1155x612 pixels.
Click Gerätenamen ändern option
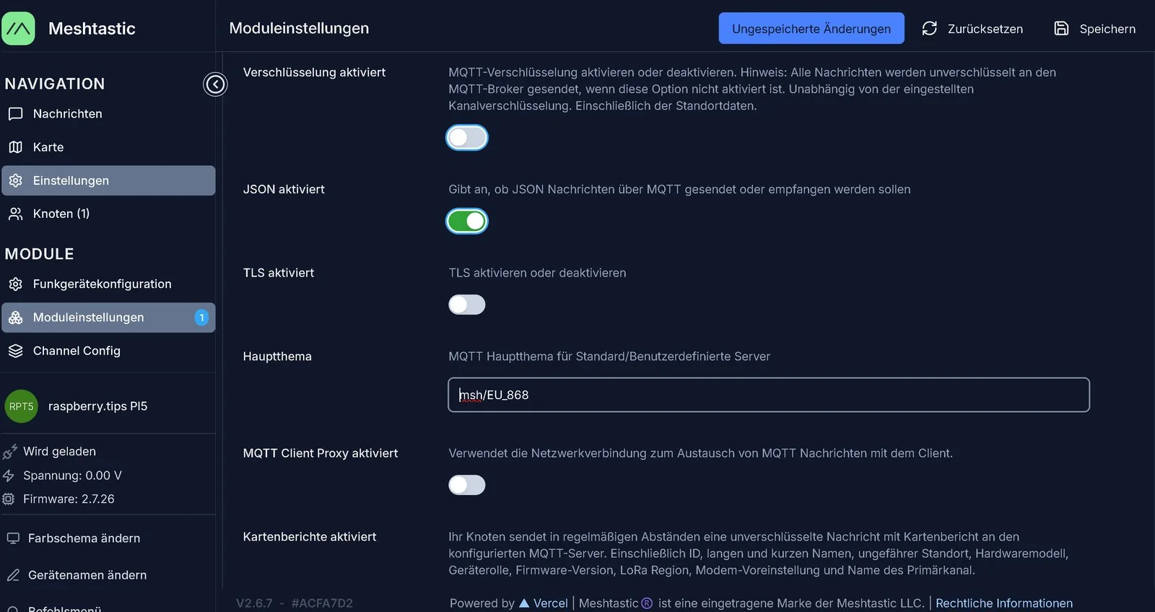(87, 575)
